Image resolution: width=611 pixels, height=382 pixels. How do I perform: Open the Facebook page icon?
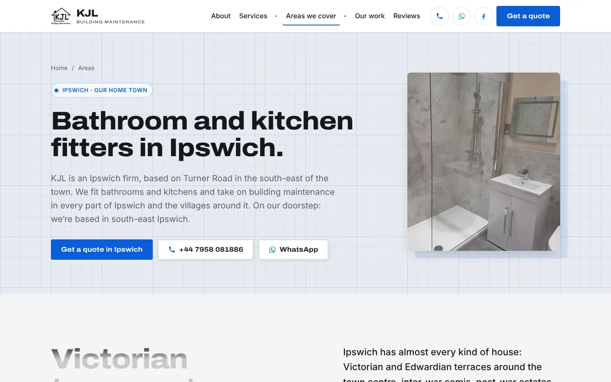[x=484, y=16]
